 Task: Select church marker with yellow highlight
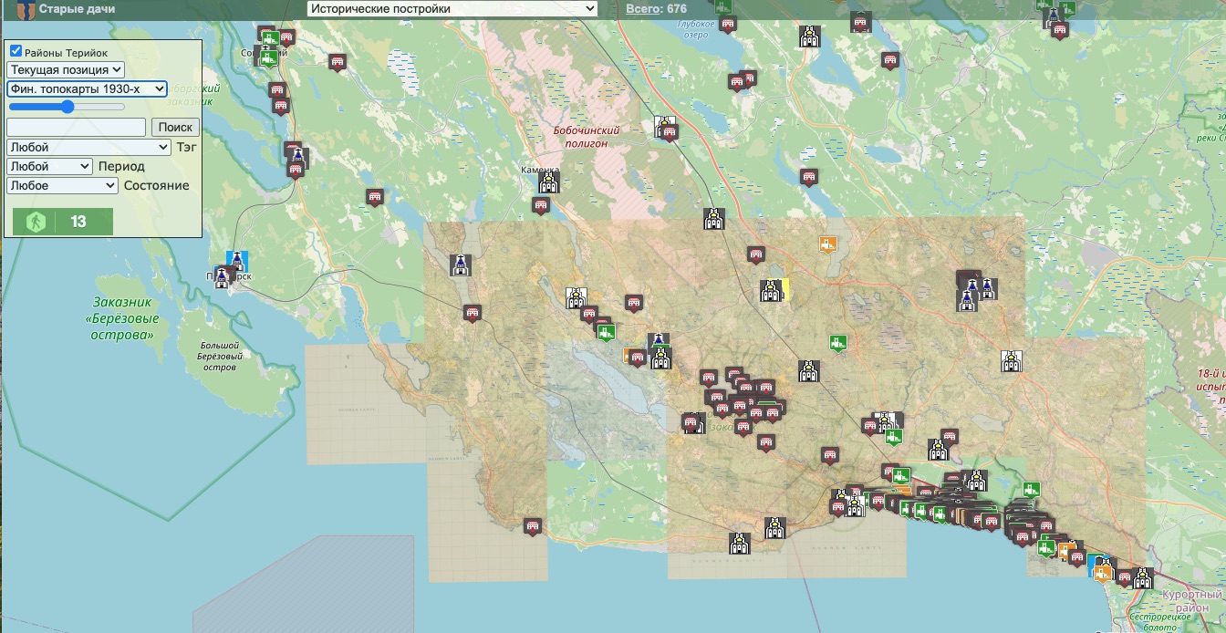774,291
